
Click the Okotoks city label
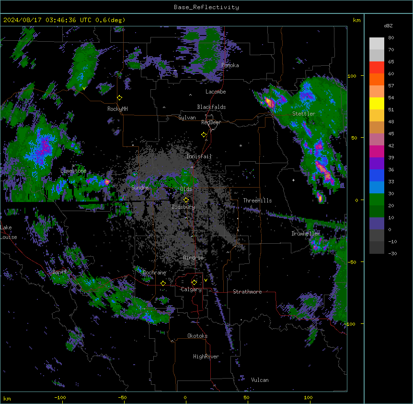click(197, 336)
